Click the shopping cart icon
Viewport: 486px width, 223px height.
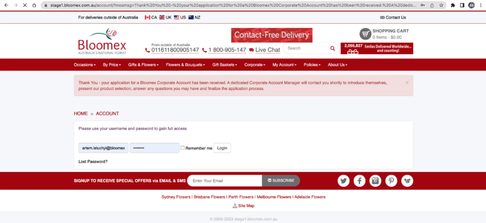click(x=366, y=34)
